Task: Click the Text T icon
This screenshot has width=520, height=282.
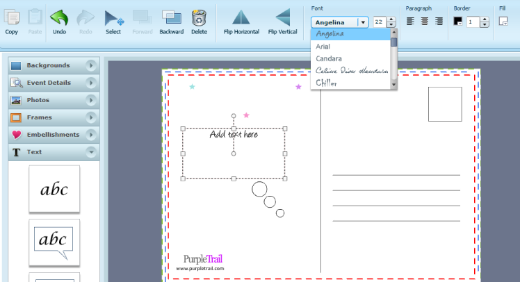Action: (x=16, y=152)
